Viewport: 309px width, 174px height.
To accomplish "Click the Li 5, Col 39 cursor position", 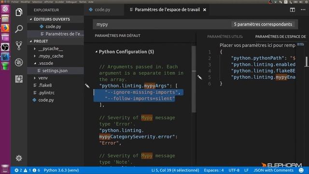I will point(175,170).
